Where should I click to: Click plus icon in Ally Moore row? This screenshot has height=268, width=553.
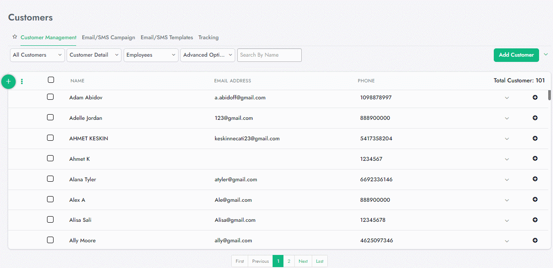tap(535, 240)
